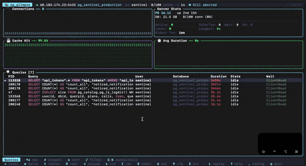Screen dimensions: 306x166
Task: Click the Query column header
Action: pos(33,76)
